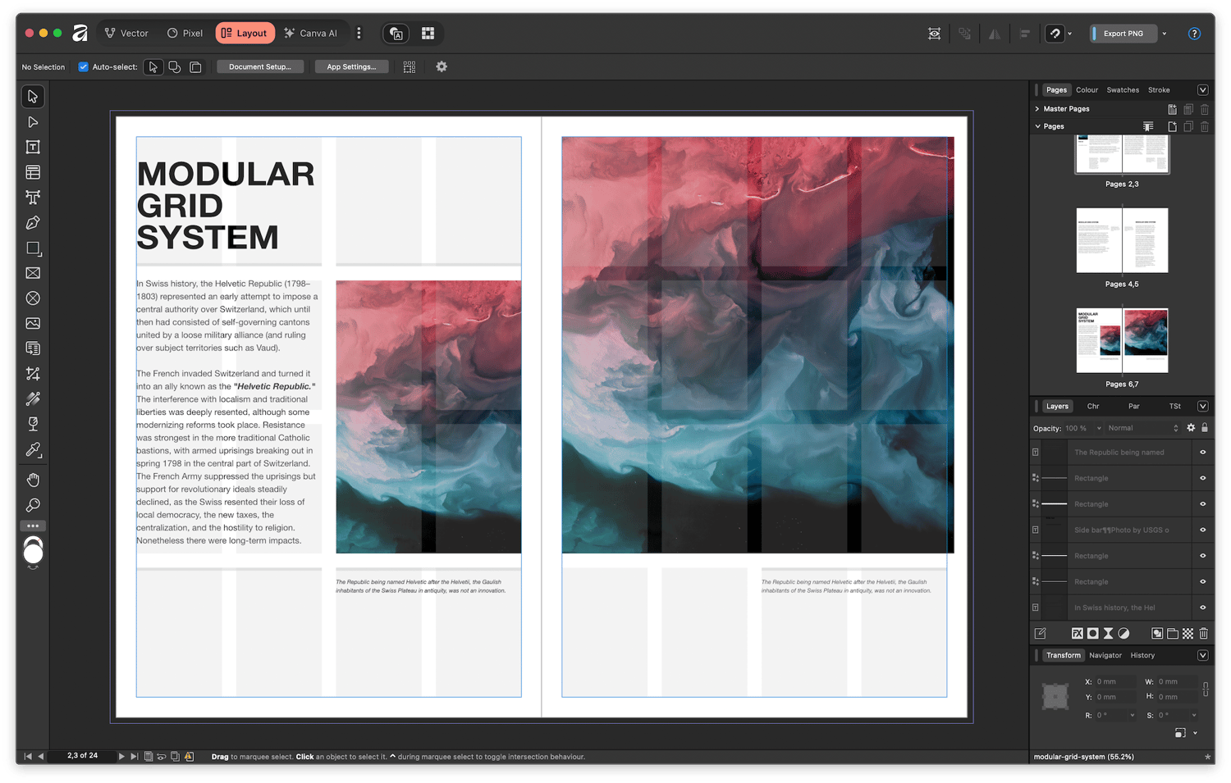Select the Rectangle shape tool
The height and width of the screenshot is (783, 1231).
tap(33, 248)
